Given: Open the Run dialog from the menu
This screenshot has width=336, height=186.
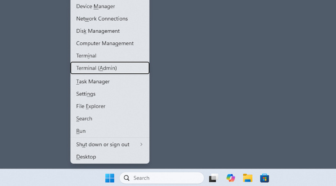Looking at the screenshot, I should (81, 131).
